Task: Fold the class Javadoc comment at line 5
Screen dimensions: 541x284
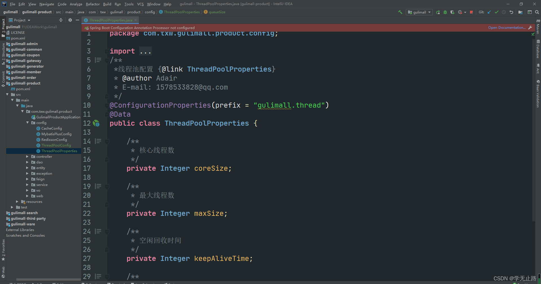Action: tap(107, 60)
